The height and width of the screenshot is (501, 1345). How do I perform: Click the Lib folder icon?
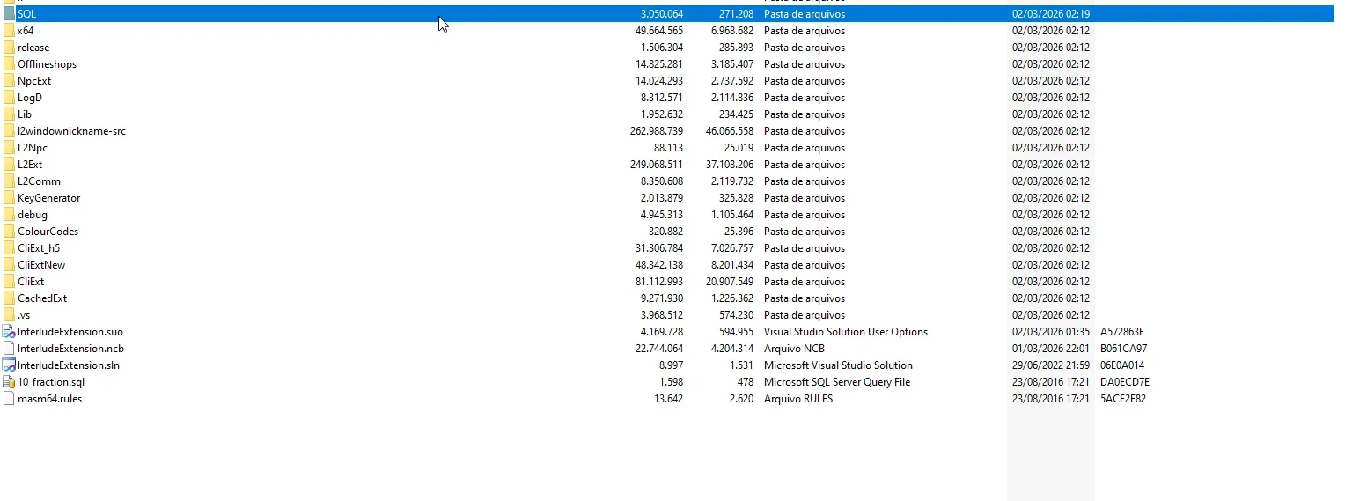click(9, 114)
